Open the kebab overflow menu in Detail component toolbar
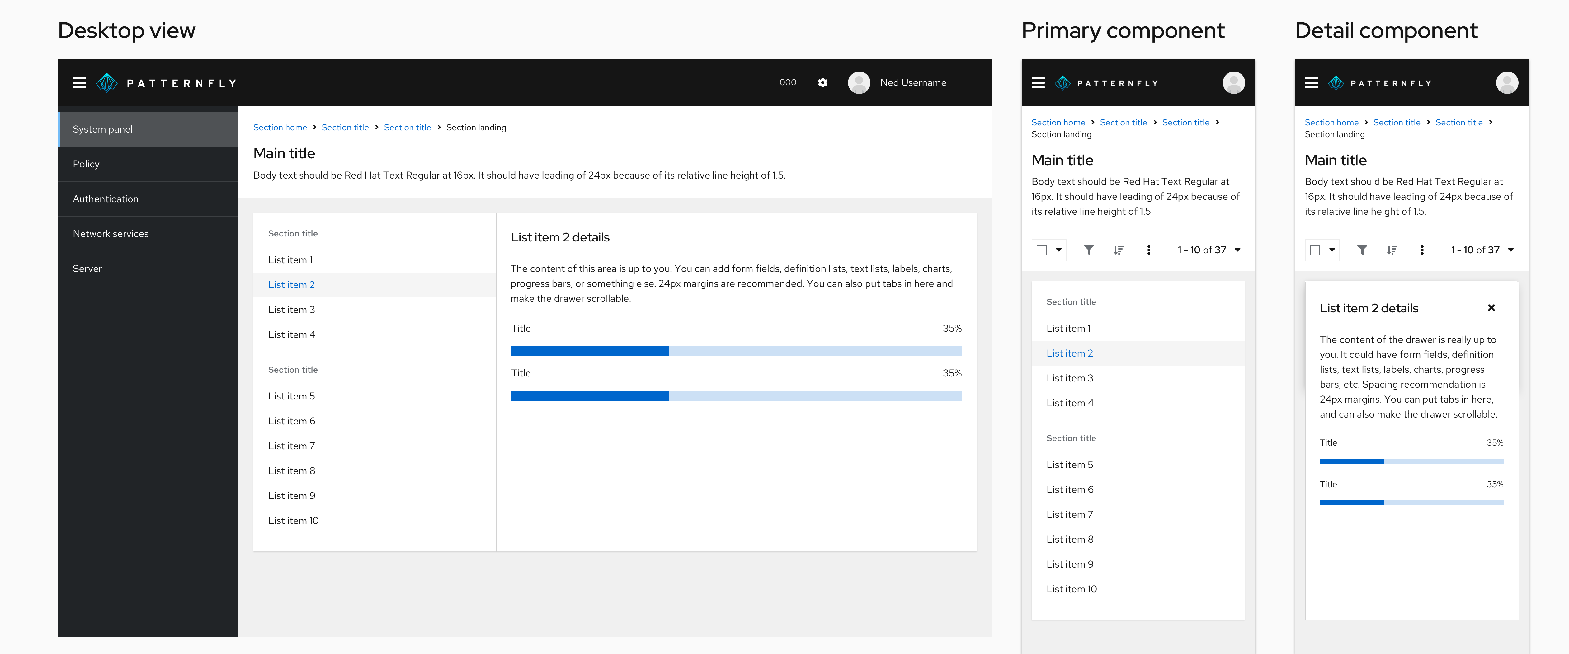 pyautogui.click(x=1422, y=250)
